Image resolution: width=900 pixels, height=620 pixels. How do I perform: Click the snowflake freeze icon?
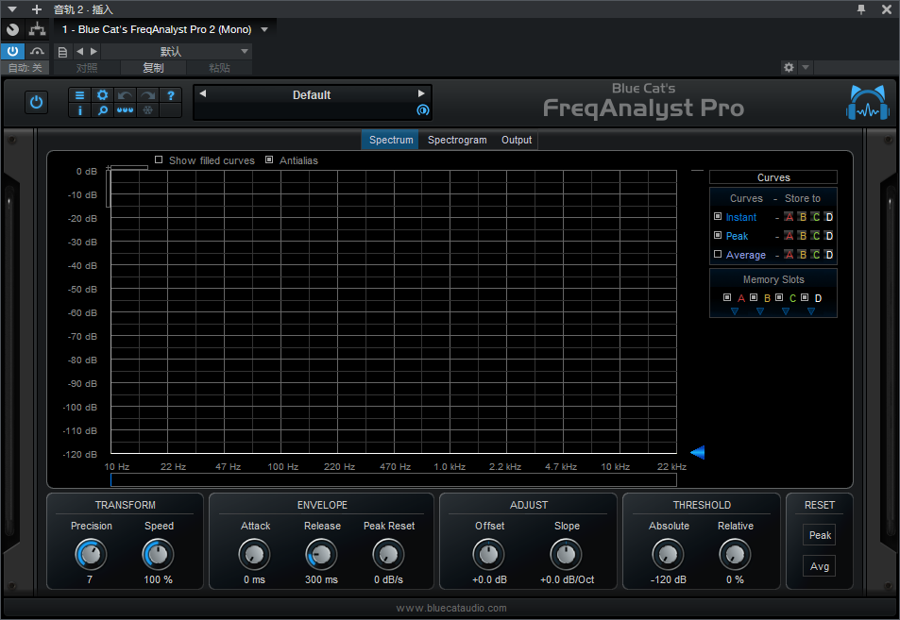[x=147, y=110]
